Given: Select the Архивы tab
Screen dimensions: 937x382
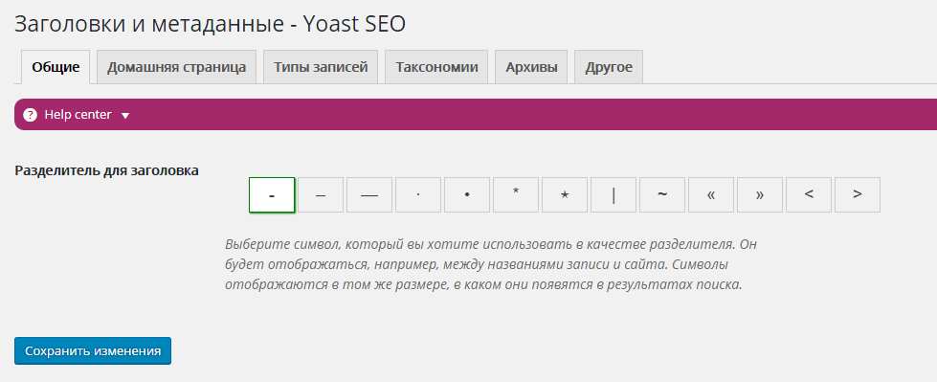Looking at the screenshot, I should (x=531, y=67).
